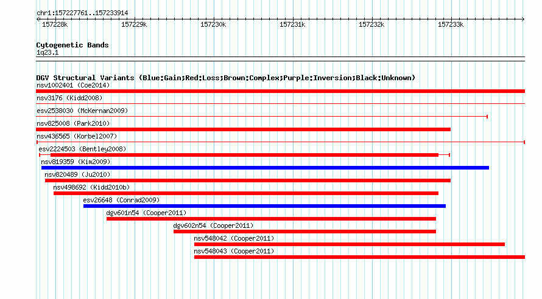This screenshot has width=542, height=299.
Task: Select the nsv498692 red loss bar
Action: coord(246,193)
